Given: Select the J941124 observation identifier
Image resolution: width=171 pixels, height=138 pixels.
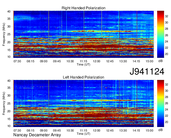Looking at the screenshot, I should 147,71.
